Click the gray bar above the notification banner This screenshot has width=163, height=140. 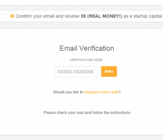pos(81,8)
